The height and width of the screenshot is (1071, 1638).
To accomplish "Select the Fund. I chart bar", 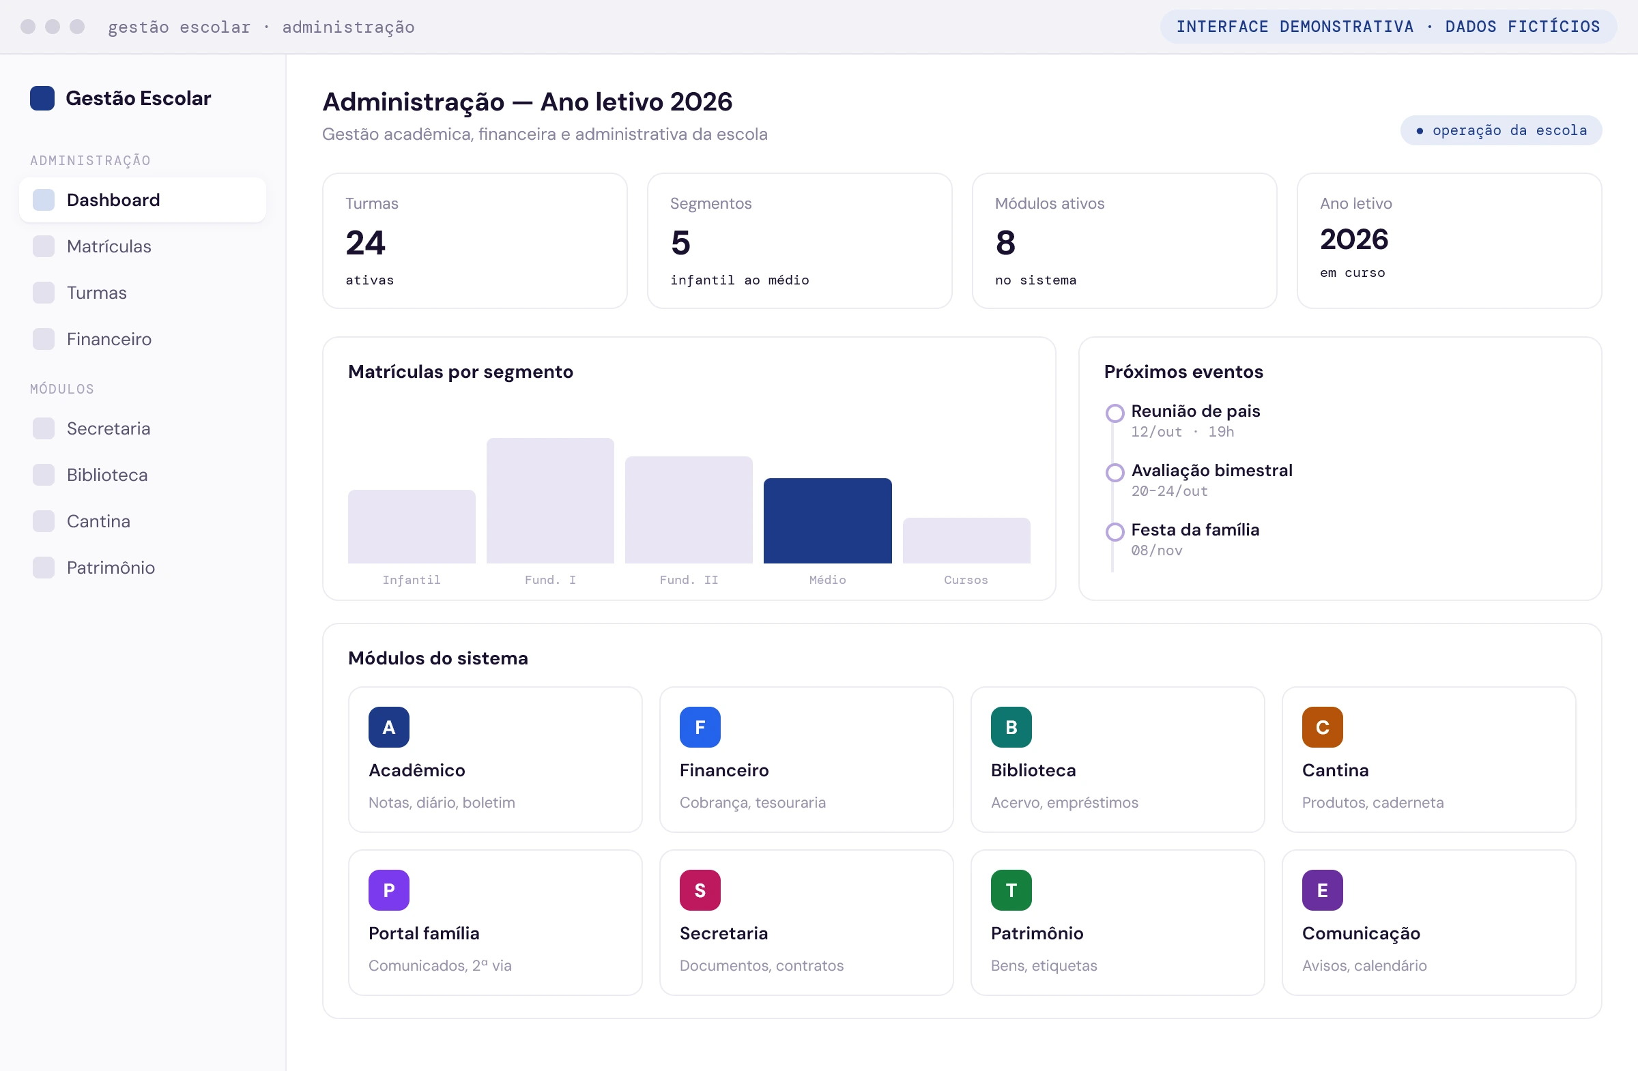I will pyautogui.click(x=550, y=501).
